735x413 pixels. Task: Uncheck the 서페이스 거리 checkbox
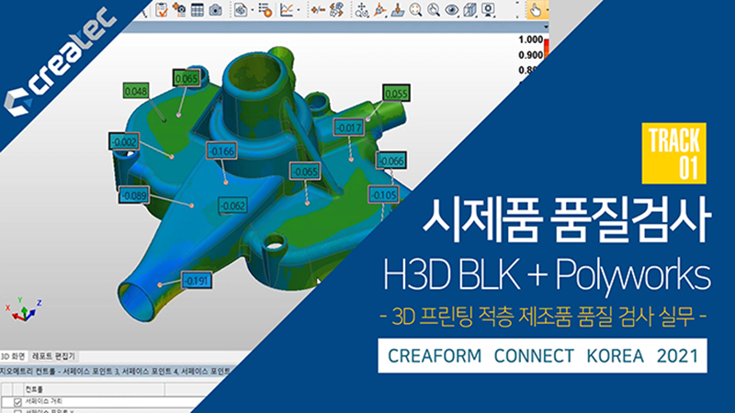tap(17, 402)
